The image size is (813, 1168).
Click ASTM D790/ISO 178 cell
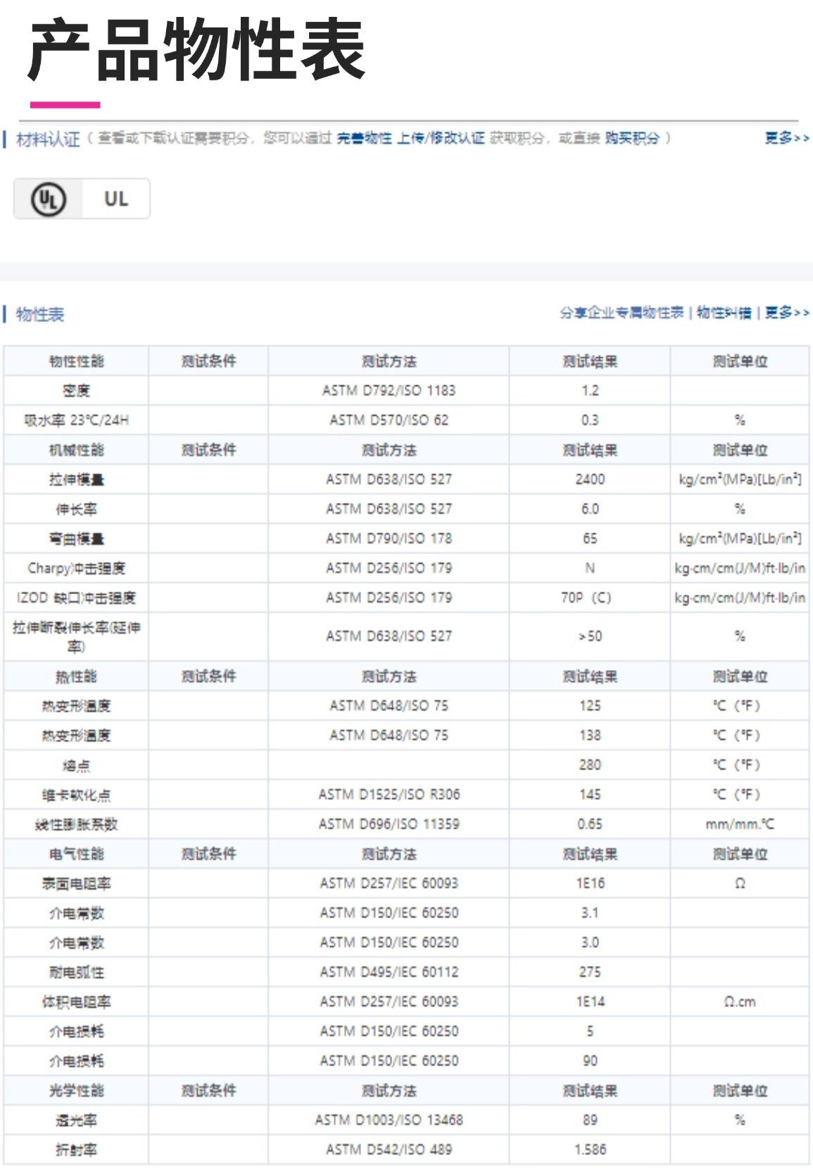pyautogui.click(x=389, y=538)
